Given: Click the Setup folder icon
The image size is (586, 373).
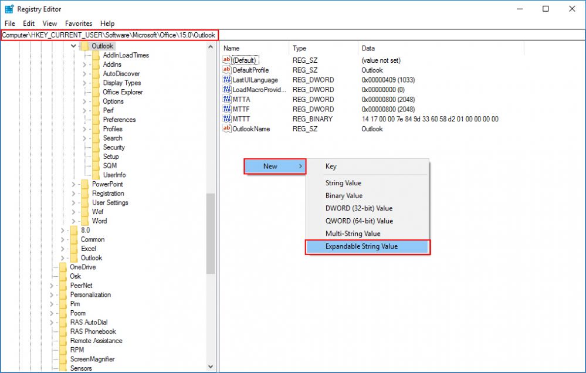Looking at the screenshot, I should pos(96,157).
